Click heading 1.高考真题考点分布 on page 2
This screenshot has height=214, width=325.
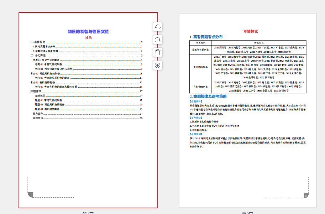(x=206, y=37)
